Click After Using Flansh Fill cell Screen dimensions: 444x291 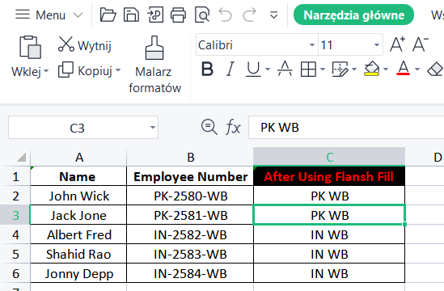pyautogui.click(x=329, y=176)
